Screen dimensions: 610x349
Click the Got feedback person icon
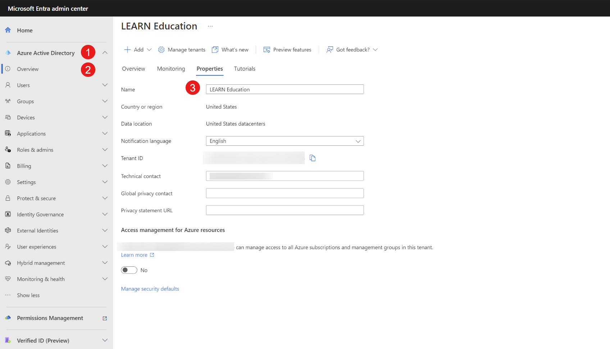[x=329, y=50]
